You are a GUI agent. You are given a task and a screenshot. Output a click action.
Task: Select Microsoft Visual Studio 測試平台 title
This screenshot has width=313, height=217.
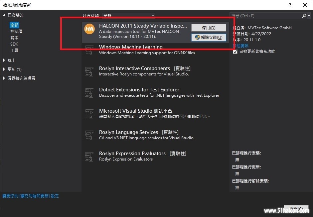136,111
